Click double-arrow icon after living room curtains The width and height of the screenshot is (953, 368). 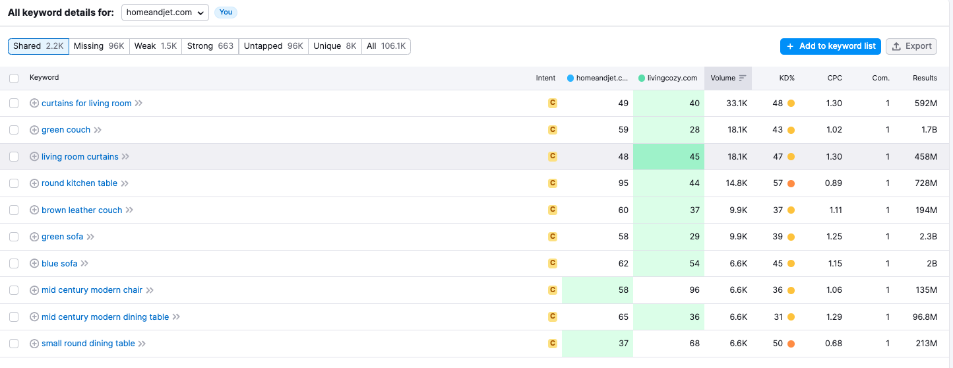tap(125, 157)
